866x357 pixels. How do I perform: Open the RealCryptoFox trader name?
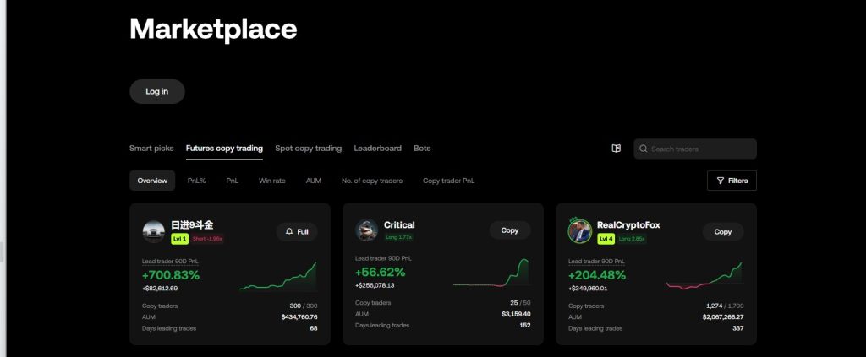[628, 224]
